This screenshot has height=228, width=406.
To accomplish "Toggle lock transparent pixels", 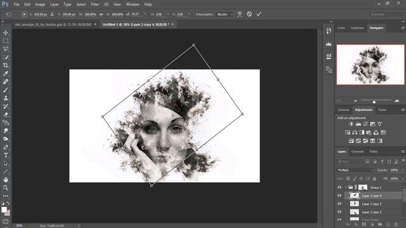I will 348,179.
